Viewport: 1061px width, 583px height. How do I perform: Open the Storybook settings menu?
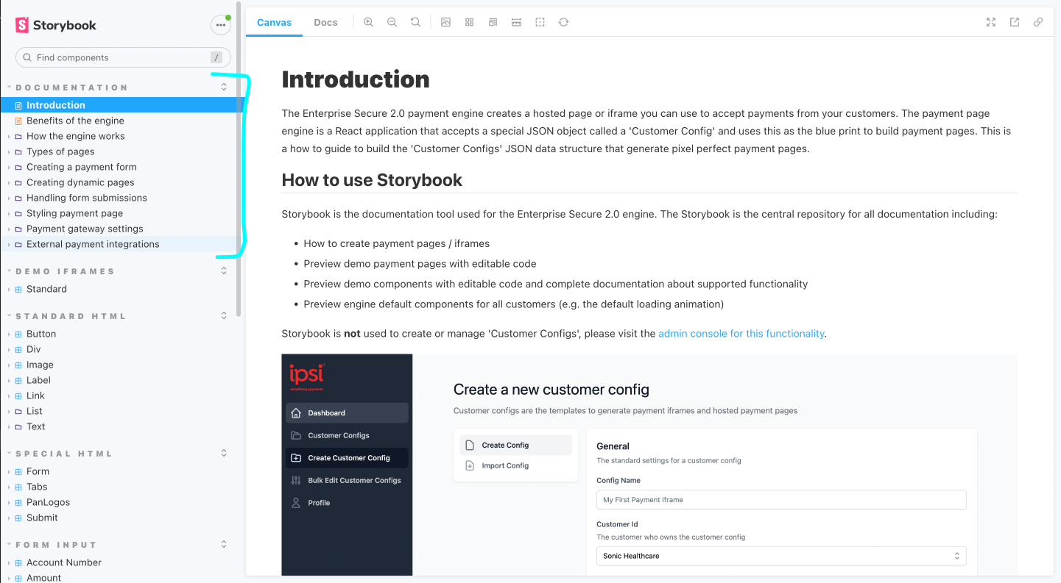tap(221, 24)
